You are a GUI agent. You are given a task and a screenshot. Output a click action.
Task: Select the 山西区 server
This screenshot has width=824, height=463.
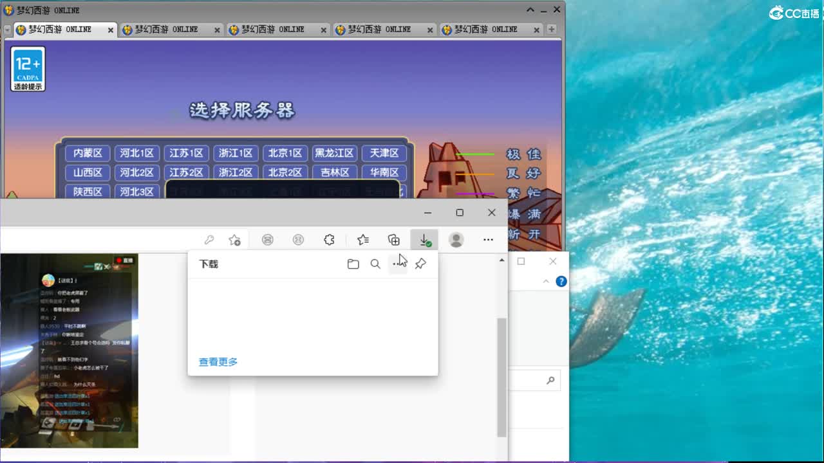coord(88,172)
